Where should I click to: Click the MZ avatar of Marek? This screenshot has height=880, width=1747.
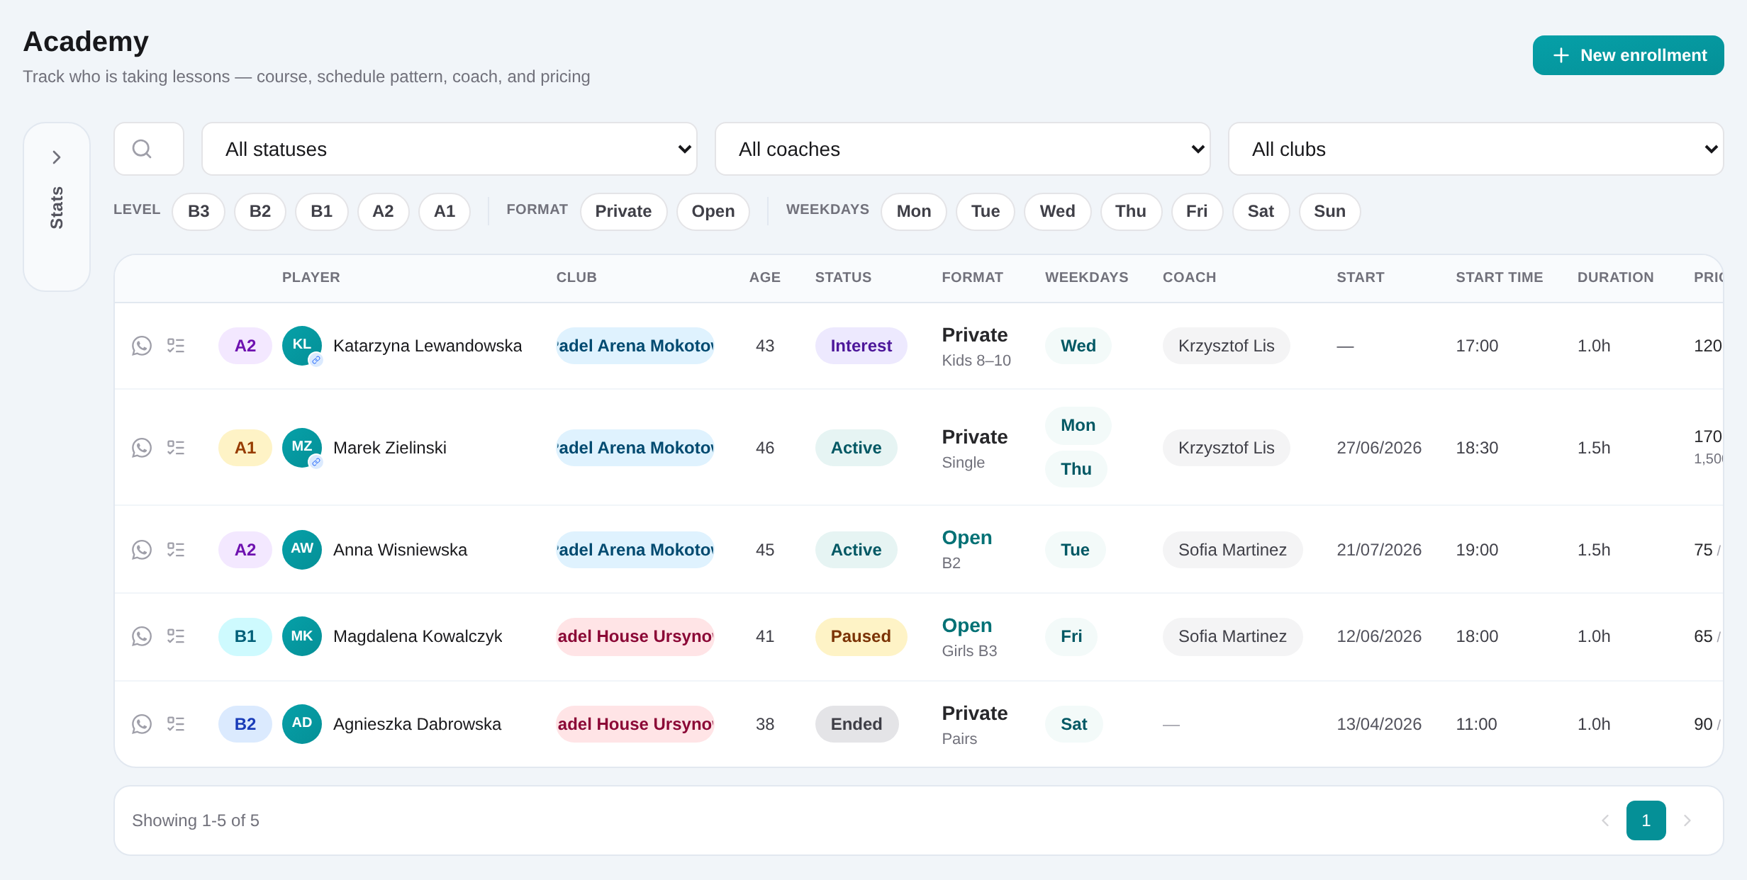pos(302,448)
